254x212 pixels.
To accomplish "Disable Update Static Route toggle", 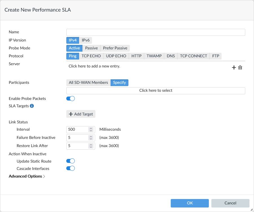I will 71,161.
